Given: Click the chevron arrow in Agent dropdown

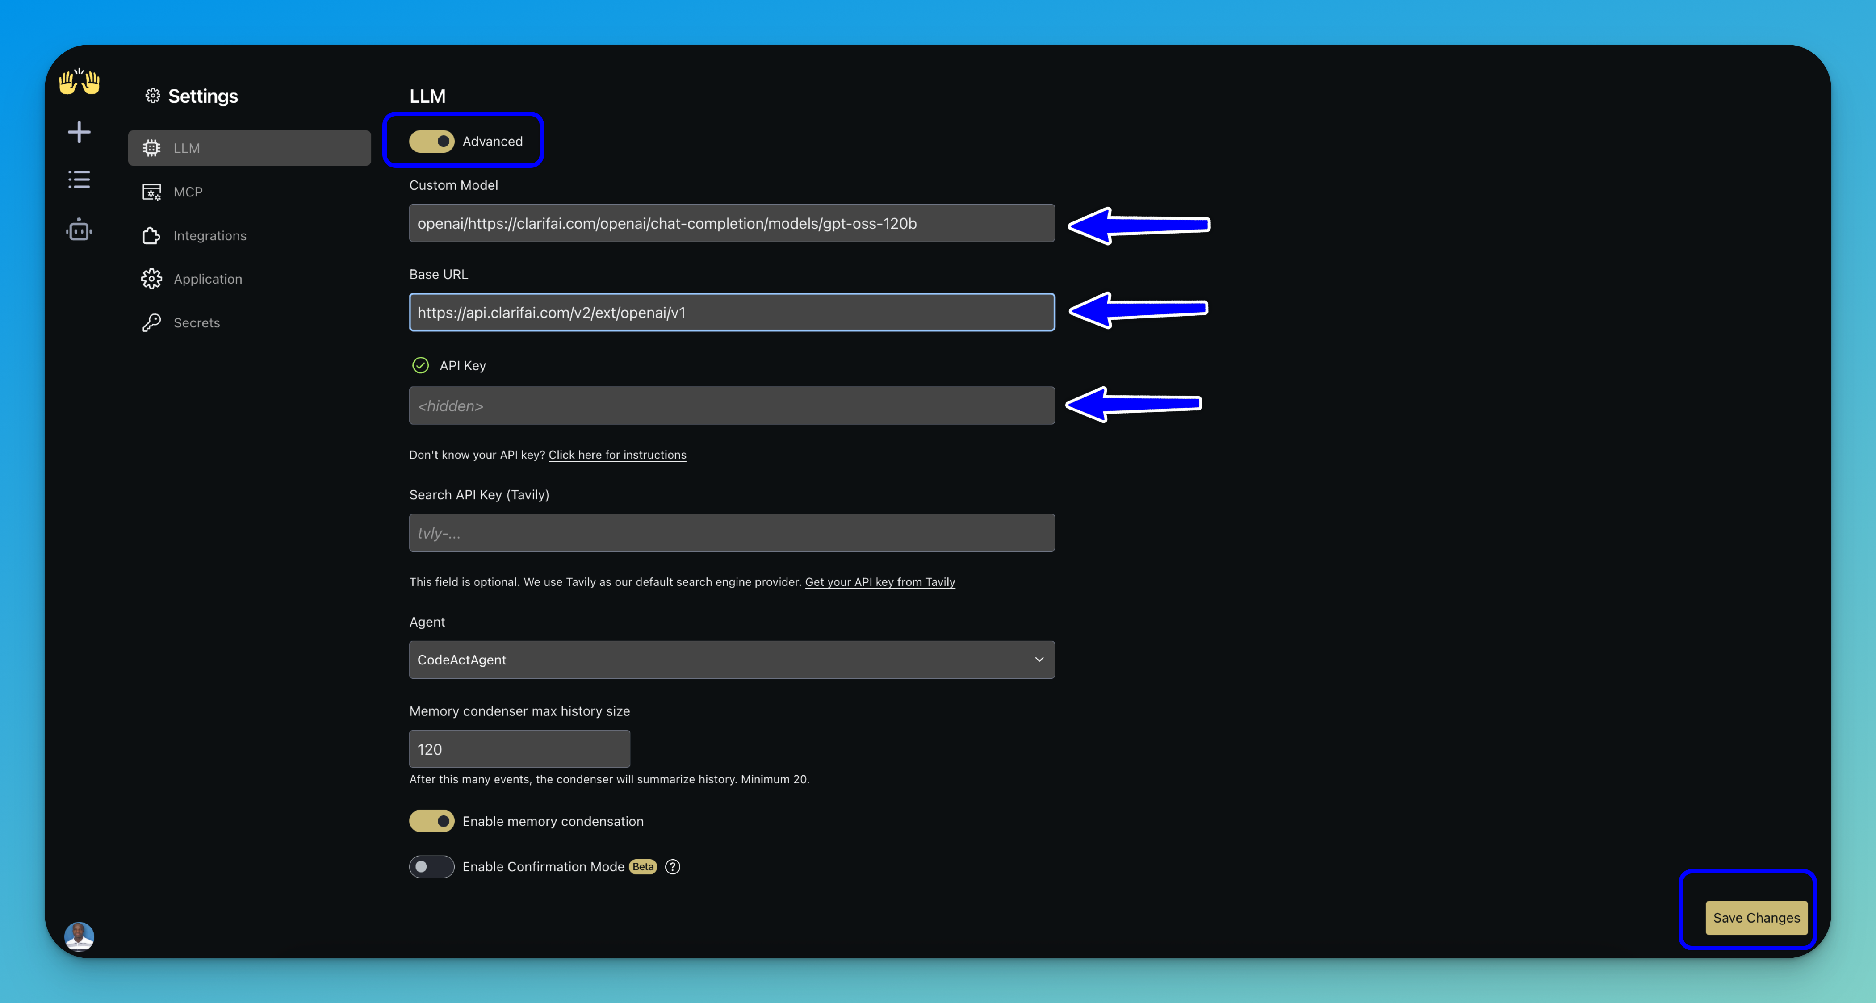Looking at the screenshot, I should click(1039, 660).
